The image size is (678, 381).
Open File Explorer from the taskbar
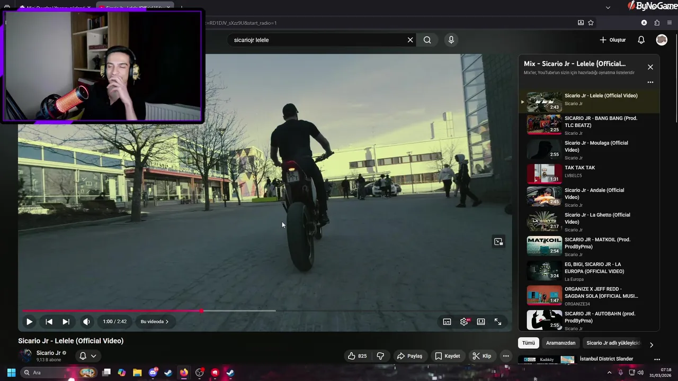coord(137,373)
